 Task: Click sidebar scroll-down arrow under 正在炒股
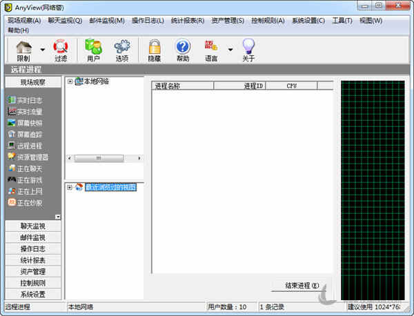[58, 217]
